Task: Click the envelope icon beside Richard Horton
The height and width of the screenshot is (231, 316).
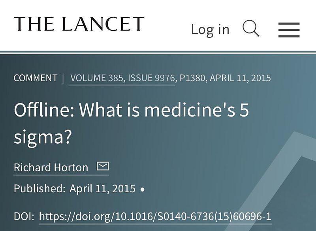Action: 103,166
